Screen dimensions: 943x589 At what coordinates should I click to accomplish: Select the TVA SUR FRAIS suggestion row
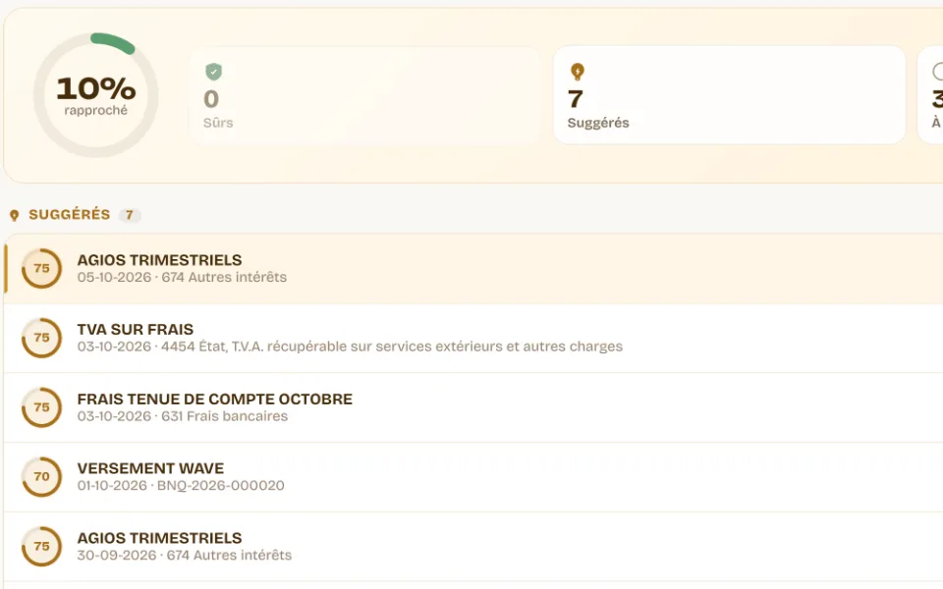(x=473, y=339)
